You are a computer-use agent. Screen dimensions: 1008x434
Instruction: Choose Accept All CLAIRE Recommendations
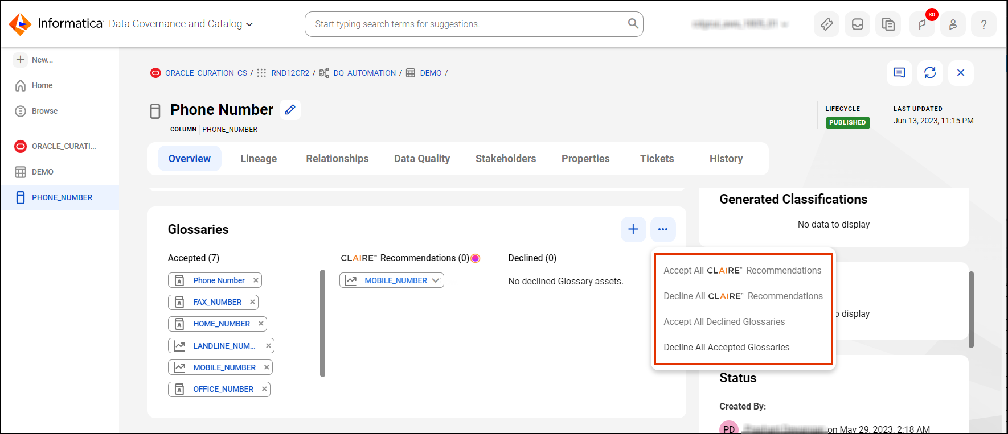click(743, 271)
